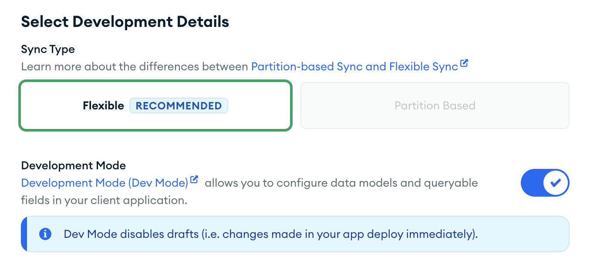Click the checkmark knob on the switch

click(x=556, y=183)
